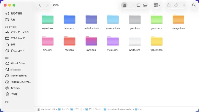
Task: Switch to list view
Action: pos(131,5)
